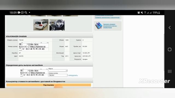The height and width of the screenshot is (98, 175).
Task: Click the VOLKSWAGEN SHARAN heading
Action: pos(16,36)
